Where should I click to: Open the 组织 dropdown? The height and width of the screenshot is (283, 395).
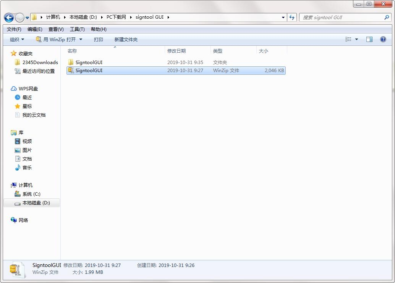(x=17, y=40)
